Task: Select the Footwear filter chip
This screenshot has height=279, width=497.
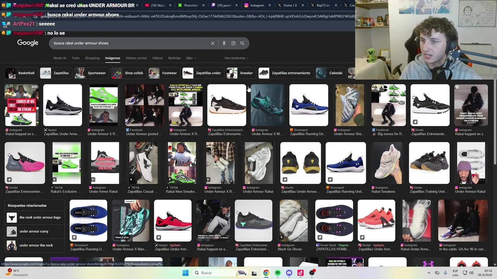Action: tap(164, 73)
